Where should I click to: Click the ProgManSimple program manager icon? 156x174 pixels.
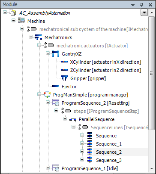[x=47, y=94]
